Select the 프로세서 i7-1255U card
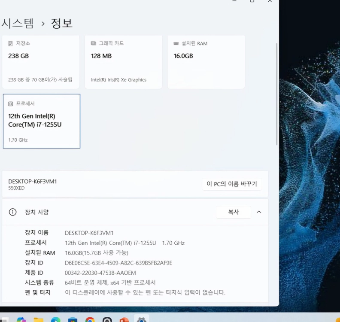Image resolution: width=340 pixels, height=322 pixels. point(42,121)
